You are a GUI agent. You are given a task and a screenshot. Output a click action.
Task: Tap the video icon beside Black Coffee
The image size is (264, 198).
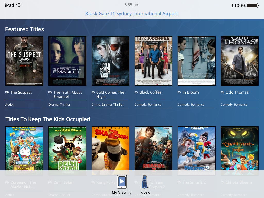[x=136, y=92]
